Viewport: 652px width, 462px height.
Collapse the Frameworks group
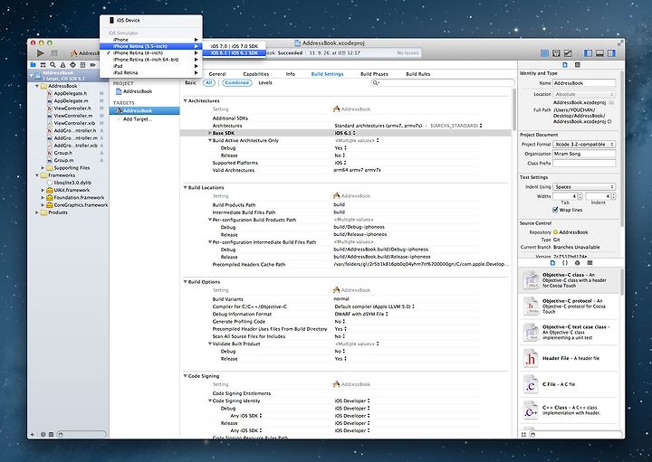pyautogui.click(x=37, y=175)
